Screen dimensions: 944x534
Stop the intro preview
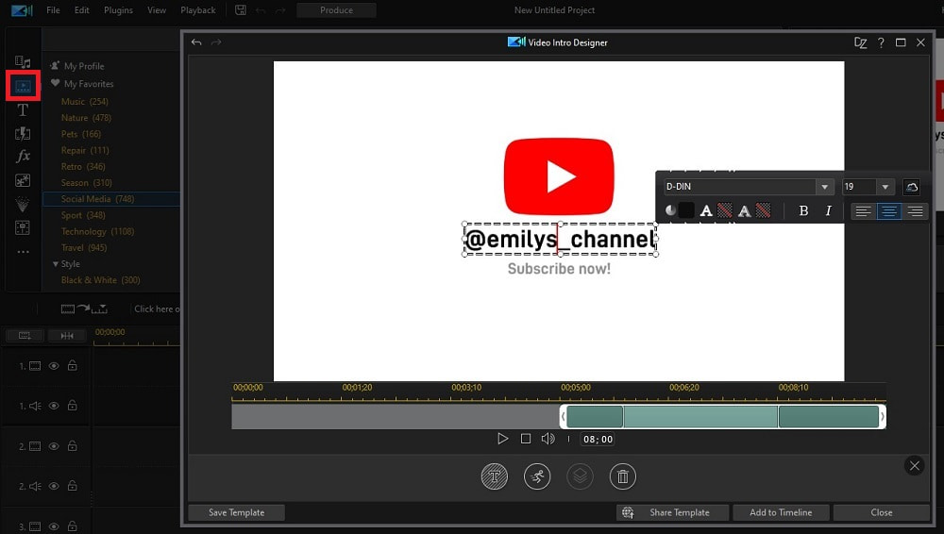(526, 439)
